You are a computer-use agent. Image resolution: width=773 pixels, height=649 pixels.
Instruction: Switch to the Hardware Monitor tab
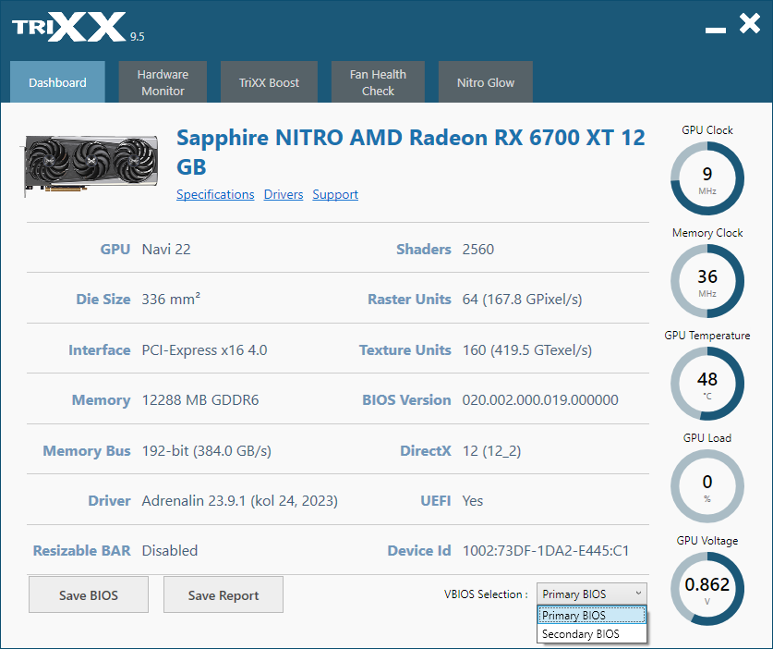[x=163, y=82]
